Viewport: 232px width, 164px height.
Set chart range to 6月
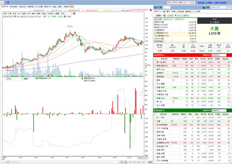coord(134,162)
